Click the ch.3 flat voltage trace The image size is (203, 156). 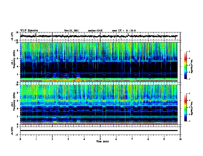pos(99,131)
